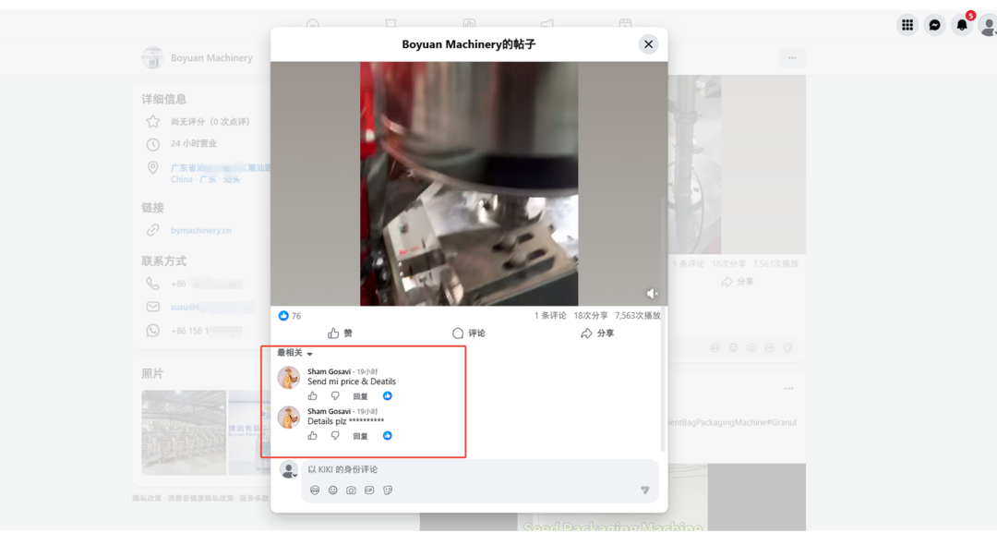Add a GIF to the comment
997x533 pixels.
pyautogui.click(x=369, y=491)
